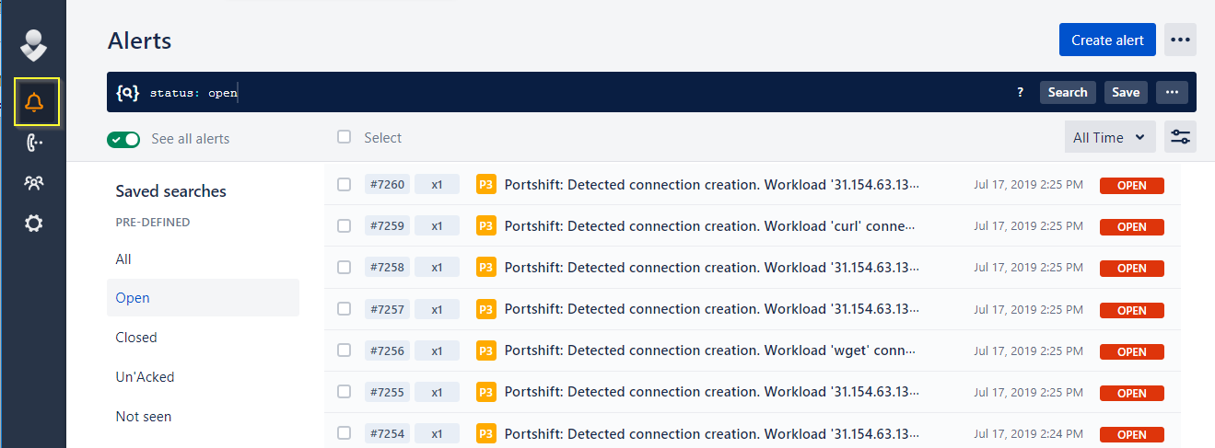Viewport: 1215px width, 448px height.
Task: Click OPEN status badge of alert #7254
Action: (1132, 434)
